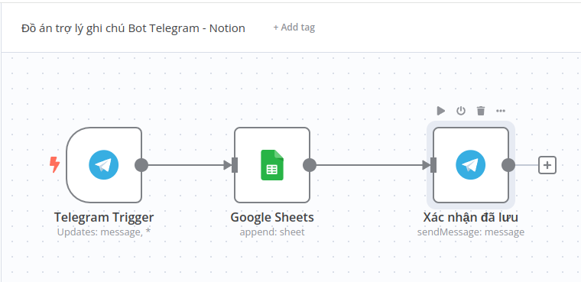This screenshot has width=581, height=282.
Task: Deactivate node using the power icon
Action: 460,110
